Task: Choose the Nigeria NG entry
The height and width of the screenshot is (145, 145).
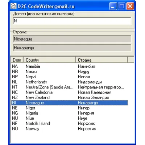Action: (x=70, y=113)
